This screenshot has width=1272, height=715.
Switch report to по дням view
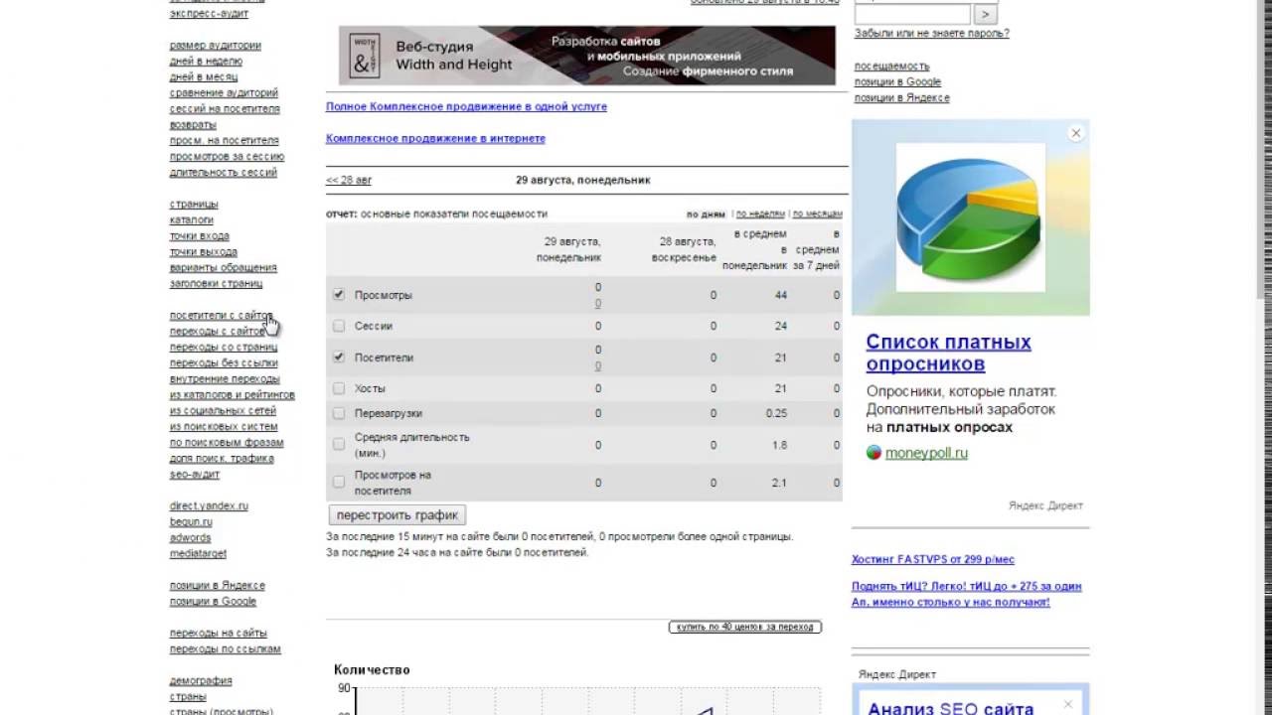coord(706,214)
